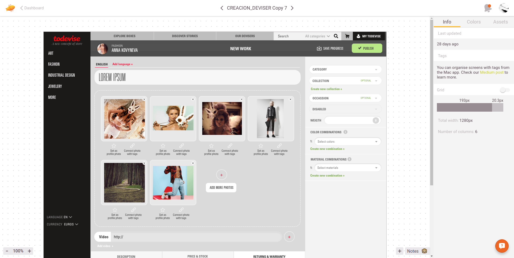514x258 pixels.
Task: Open the Disabled dropdown
Action: coord(345,109)
